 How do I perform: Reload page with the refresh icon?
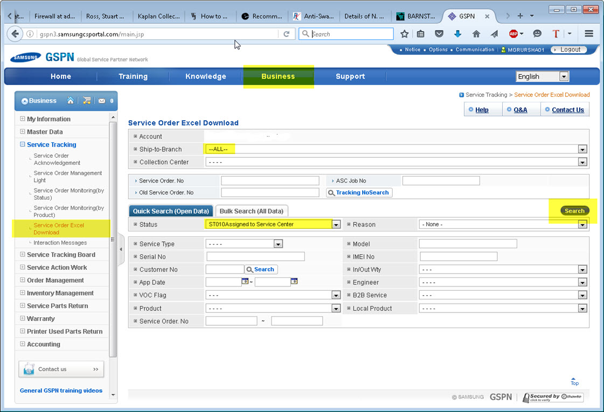[287, 34]
